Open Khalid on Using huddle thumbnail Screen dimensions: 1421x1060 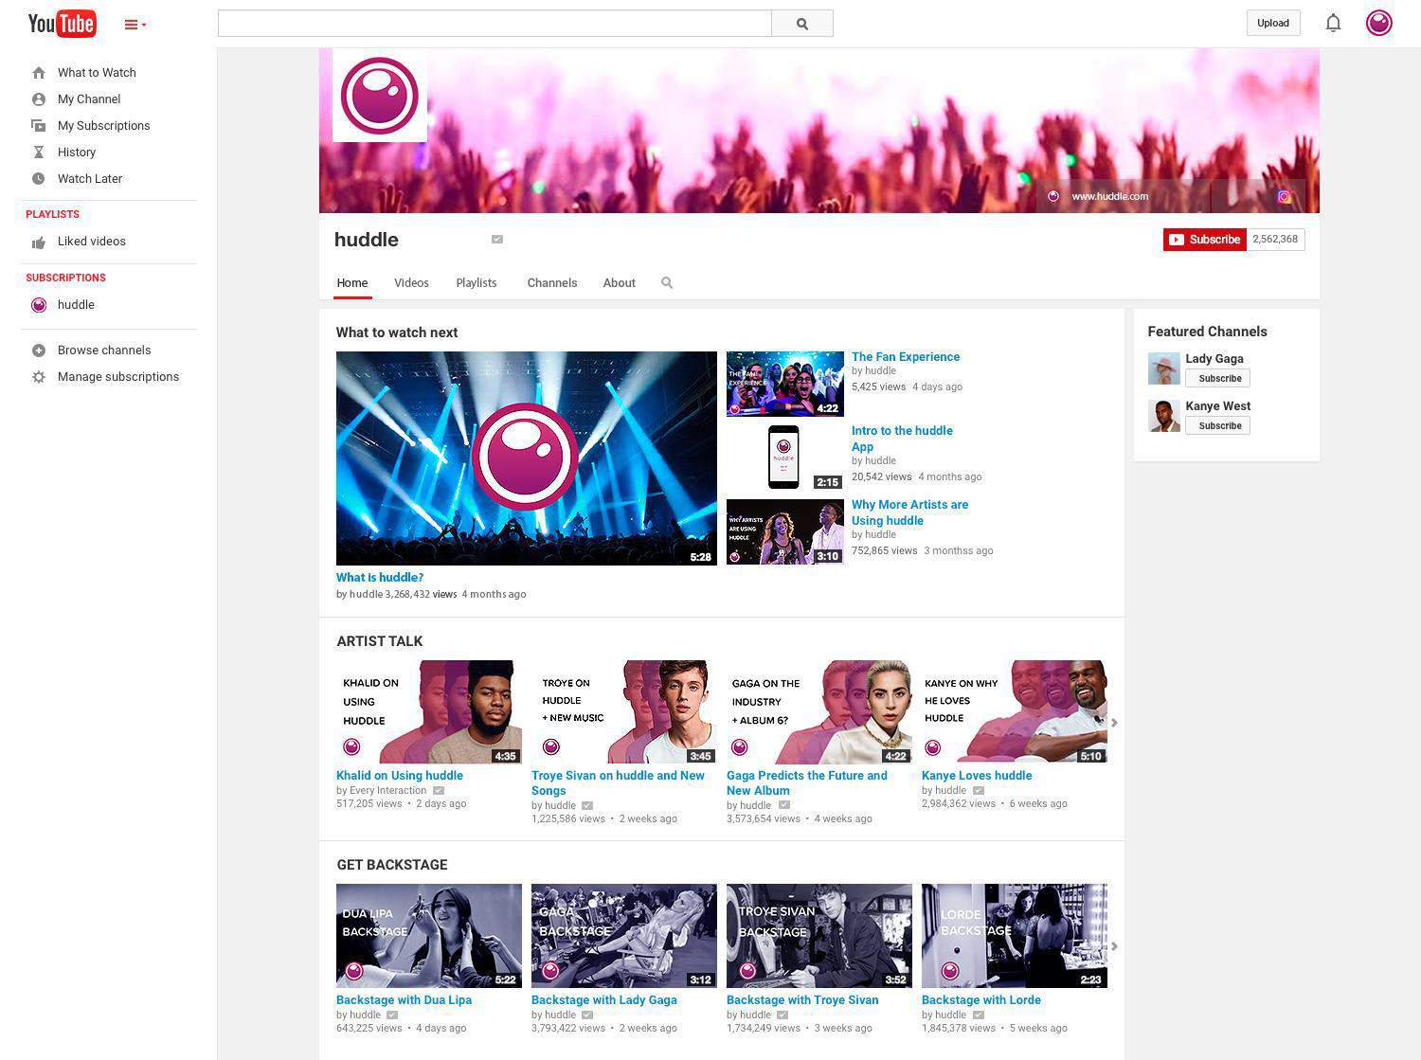tap(429, 712)
